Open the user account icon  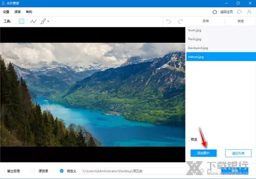click(249, 12)
